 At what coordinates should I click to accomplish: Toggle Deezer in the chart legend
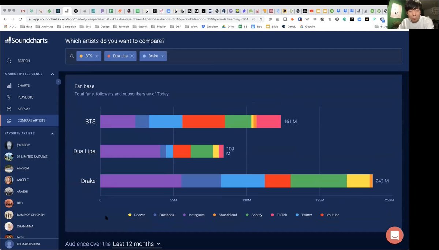(136, 215)
